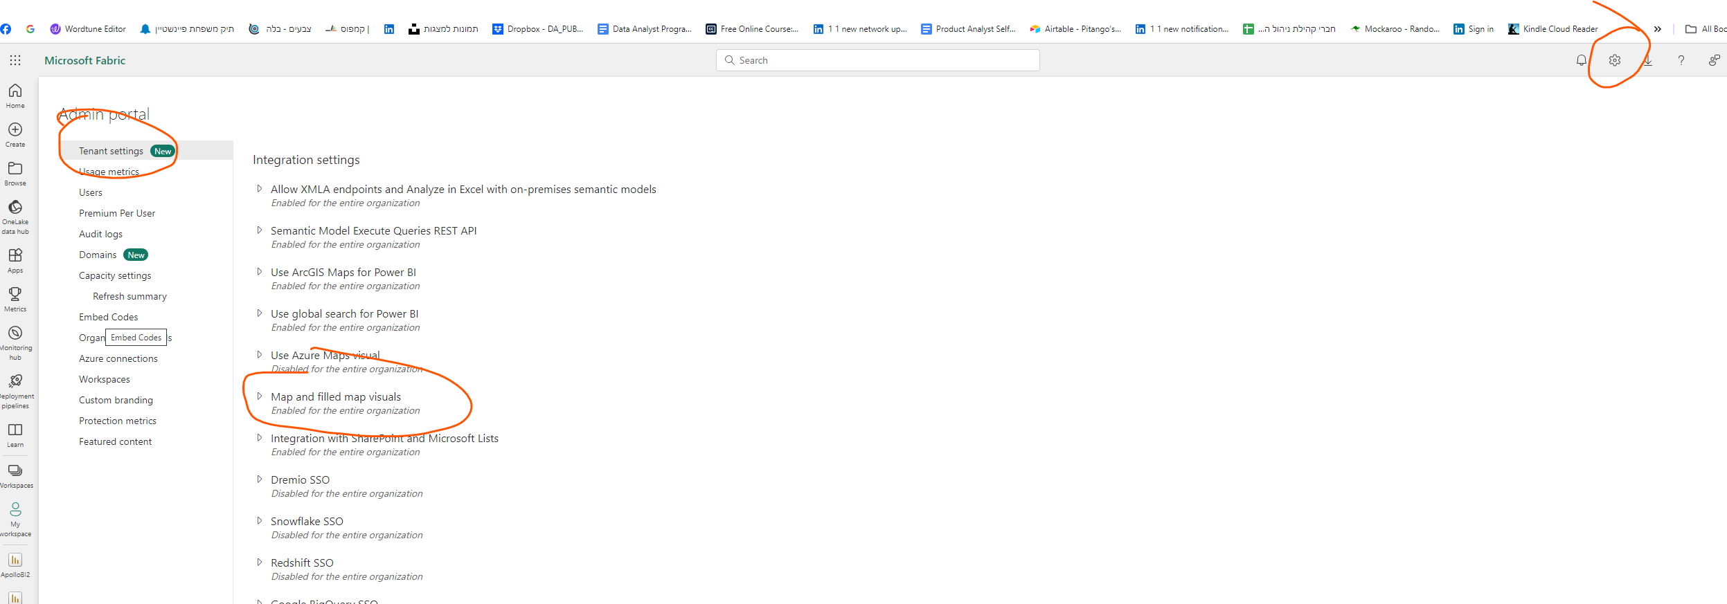This screenshot has height=604, width=1727.
Task: Go to Home in the left rail
Action: [x=15, y=96]
